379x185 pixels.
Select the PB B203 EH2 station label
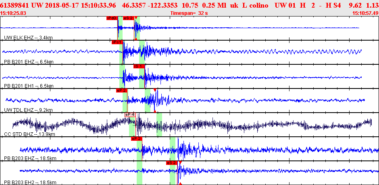29,182
